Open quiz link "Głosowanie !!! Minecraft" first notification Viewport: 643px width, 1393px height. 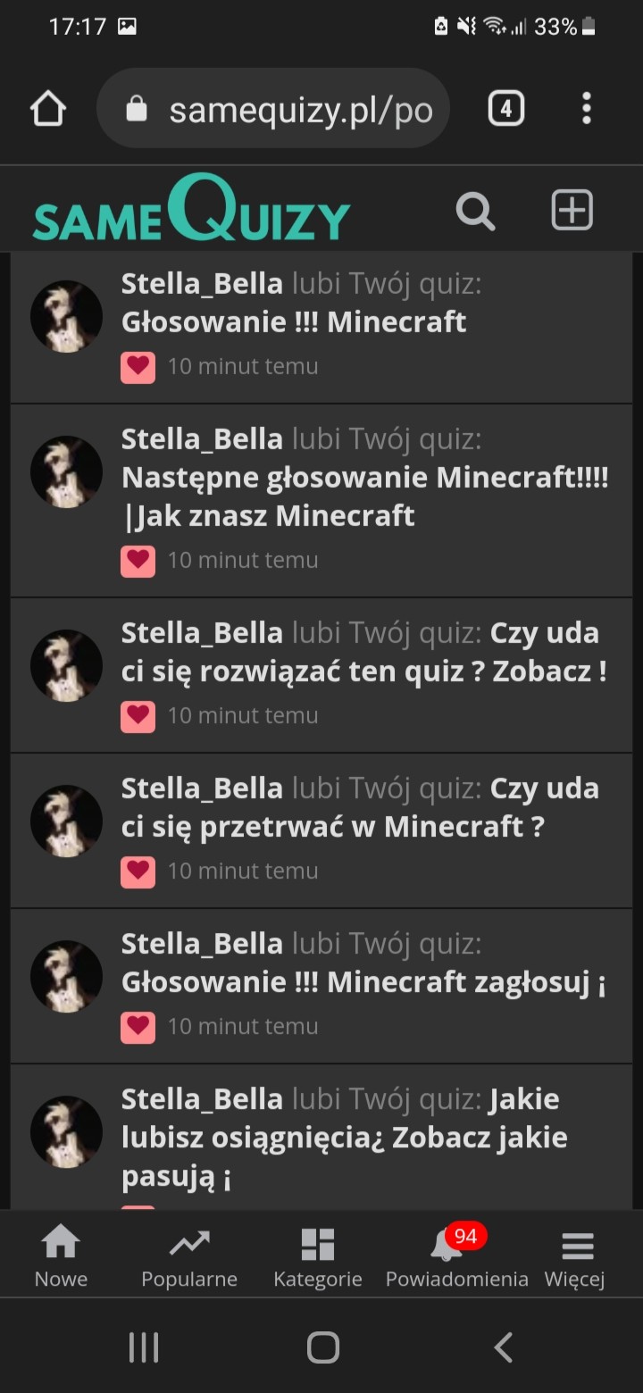tap(294, 321)
